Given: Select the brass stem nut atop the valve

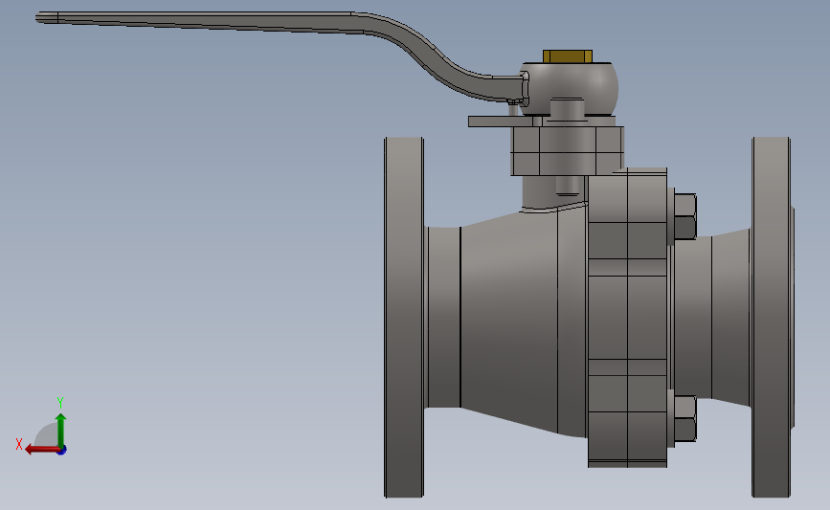Looking at the screenshot, I should [x=568, y=56].
